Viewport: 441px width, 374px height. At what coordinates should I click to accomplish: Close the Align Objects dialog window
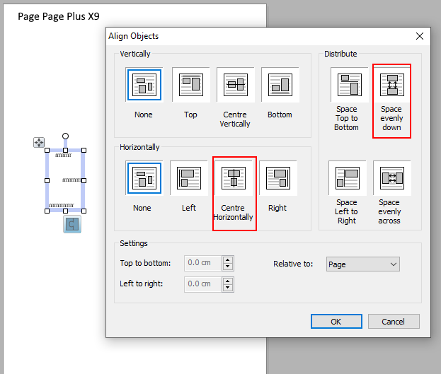point(420,36)
